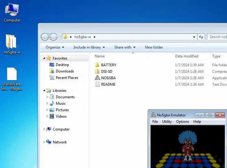This screenshot has height=168, width=227.
Task: Click the Videos filmstrip icon
Action: click(52, 116)
